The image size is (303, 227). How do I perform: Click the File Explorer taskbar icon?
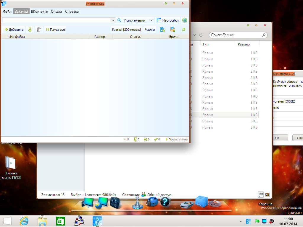coord(42,221)
